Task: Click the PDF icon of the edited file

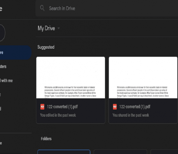Action: click(42, 107)
